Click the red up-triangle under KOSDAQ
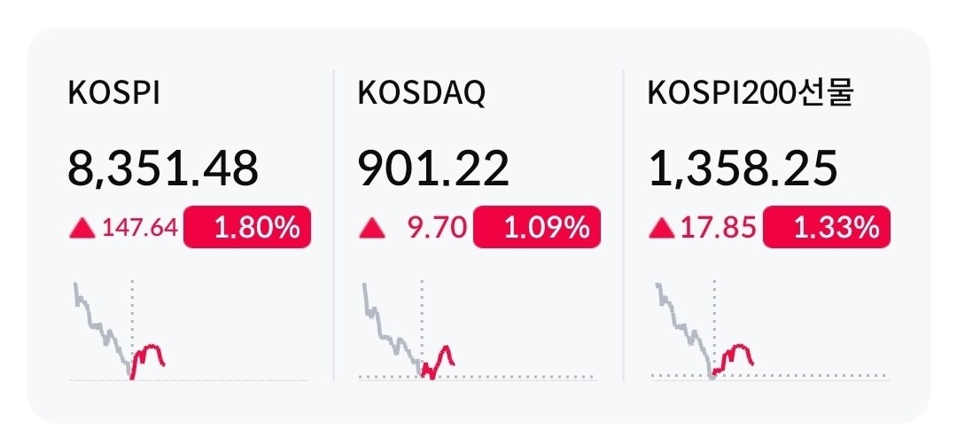Image resolution: width=957 pixels, height=446 pixels. pos(371,229)
